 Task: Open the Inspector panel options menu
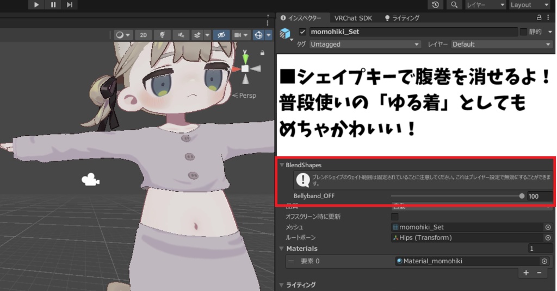[x=549, y=17]
